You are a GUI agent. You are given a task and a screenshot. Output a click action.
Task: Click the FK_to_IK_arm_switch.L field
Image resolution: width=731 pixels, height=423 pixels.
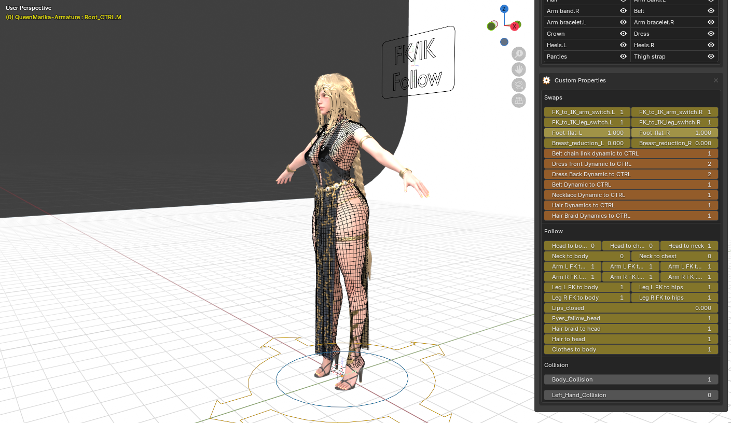(587, 112)
